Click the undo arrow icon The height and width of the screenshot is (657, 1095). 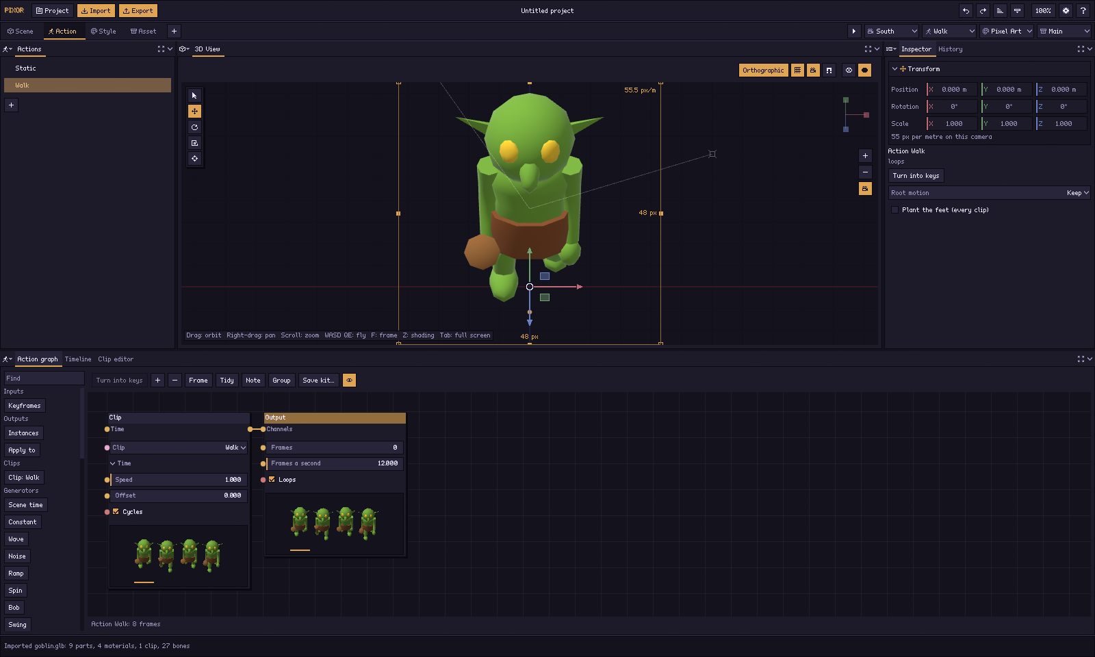coord(966,11)
